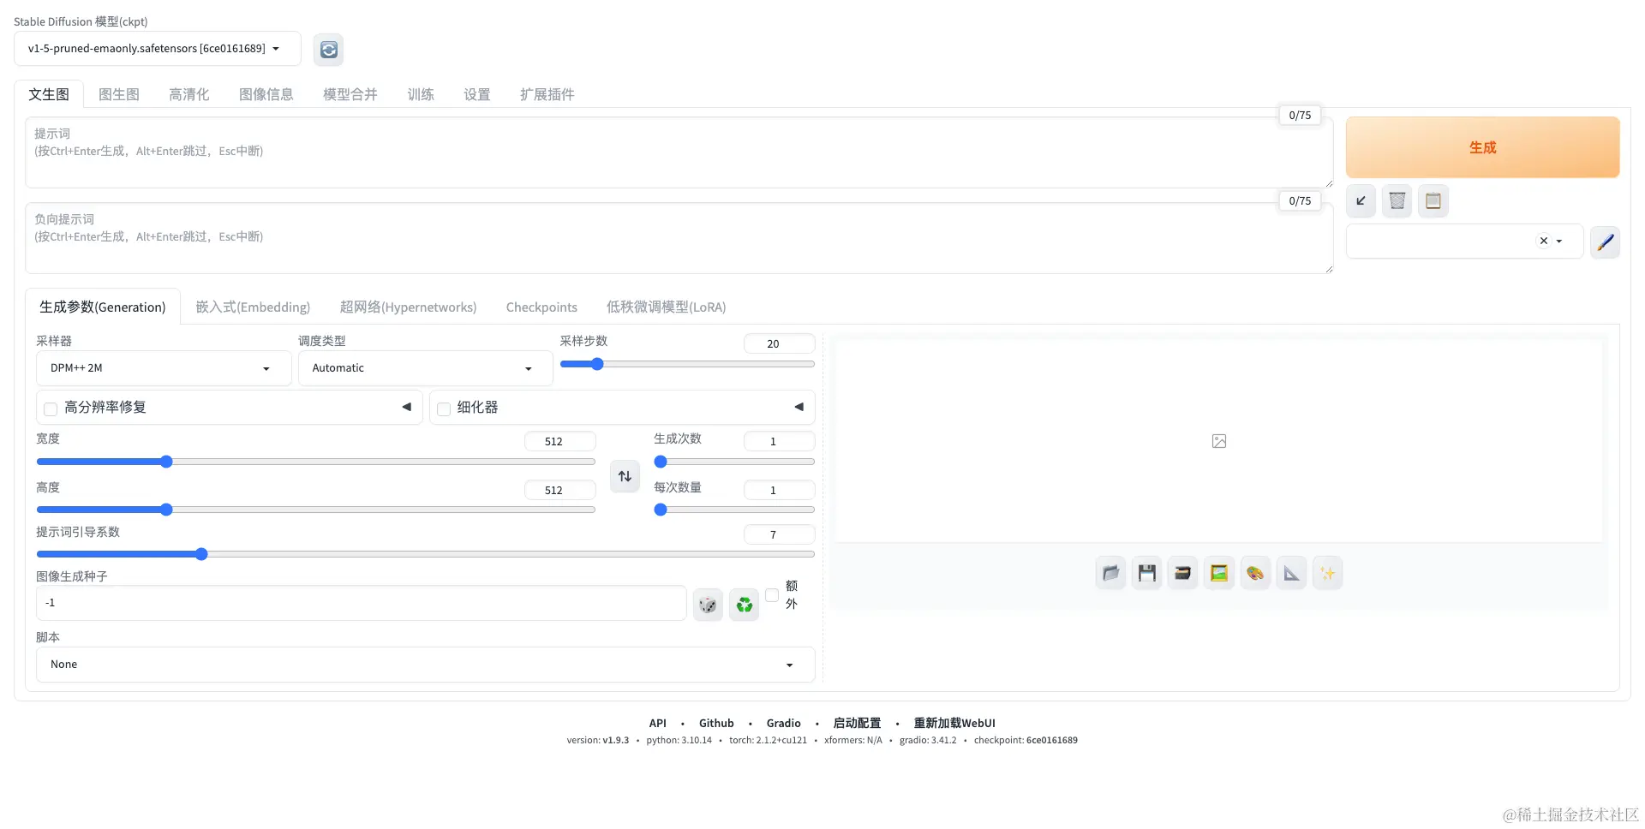Focus the 负向提示词 negative prompt area

[x=679, y=238]
